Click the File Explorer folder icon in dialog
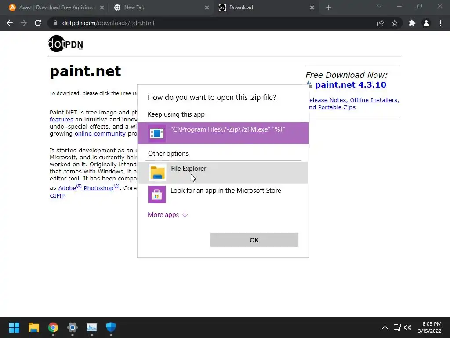 (158, 173)
